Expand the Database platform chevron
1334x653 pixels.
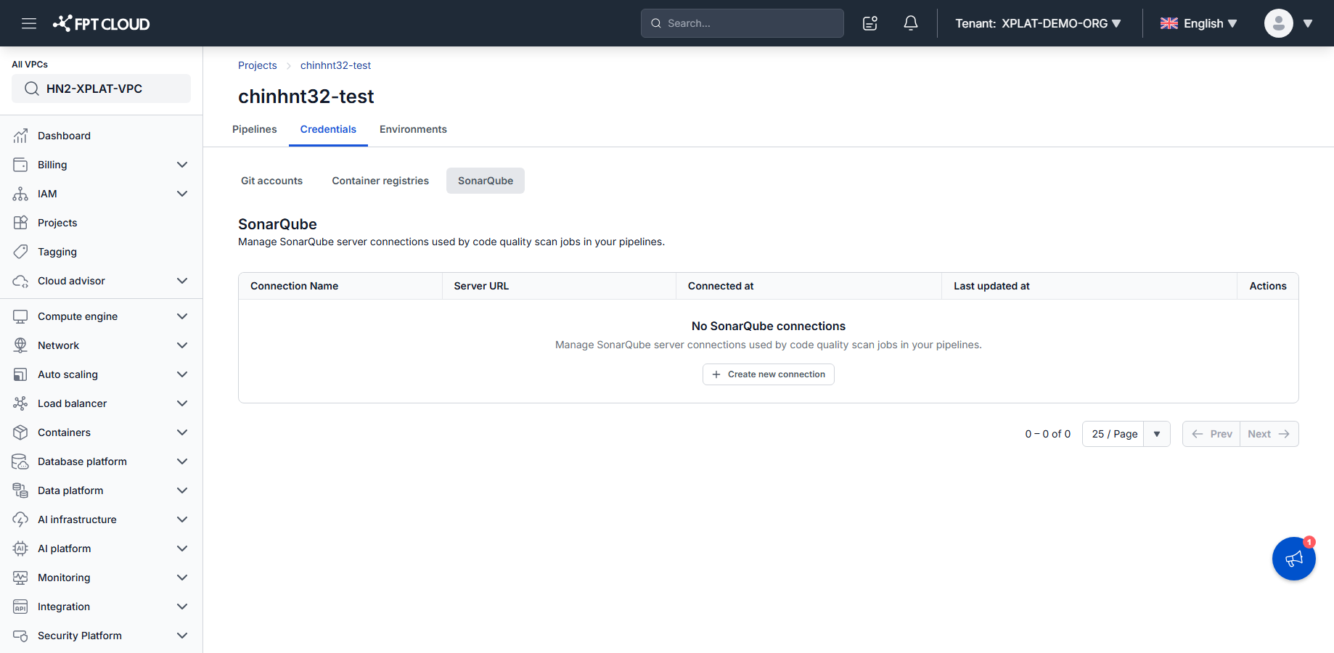coord(182,461)
